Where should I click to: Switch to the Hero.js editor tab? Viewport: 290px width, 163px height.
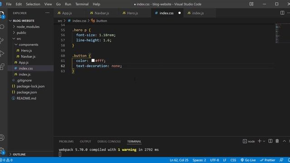click(135, 13)
